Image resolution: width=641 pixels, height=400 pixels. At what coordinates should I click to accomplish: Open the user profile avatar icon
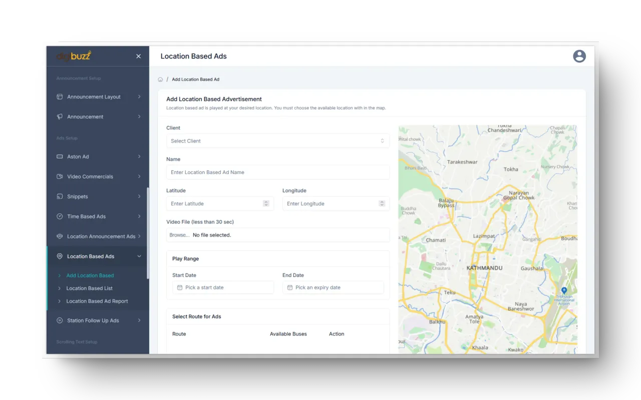point(579,56)
